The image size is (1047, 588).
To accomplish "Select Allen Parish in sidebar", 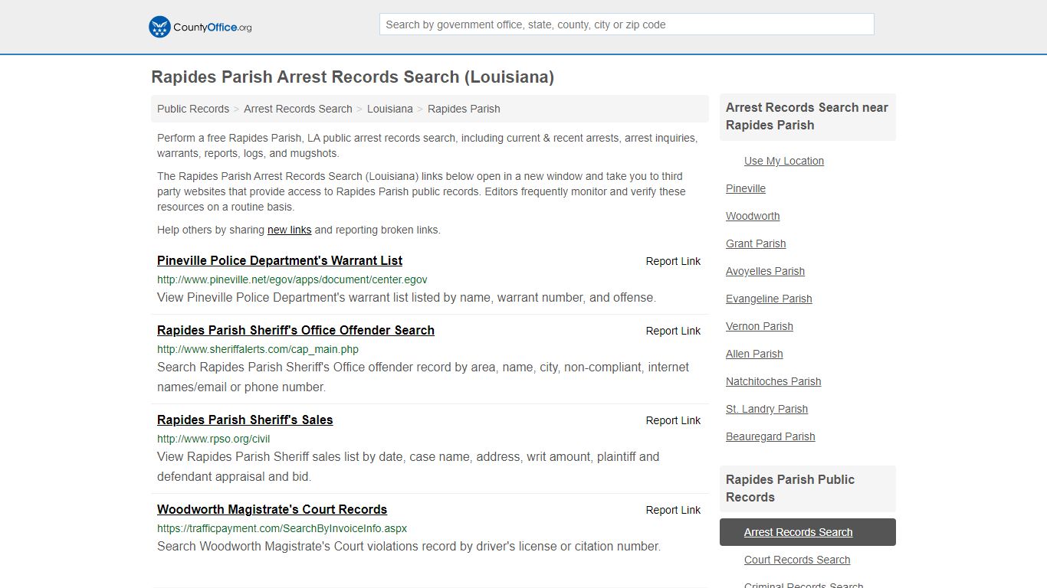I will (x=754, y=354).
